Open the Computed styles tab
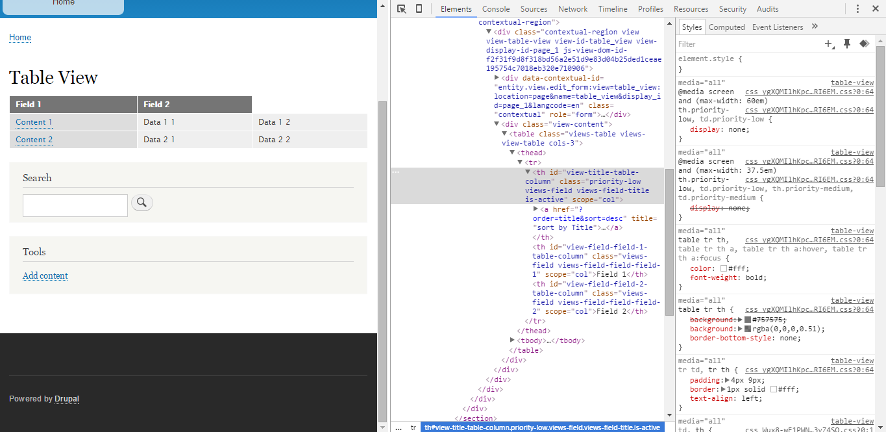The width and height of the screenshot is (886, 432). point(726,27)
